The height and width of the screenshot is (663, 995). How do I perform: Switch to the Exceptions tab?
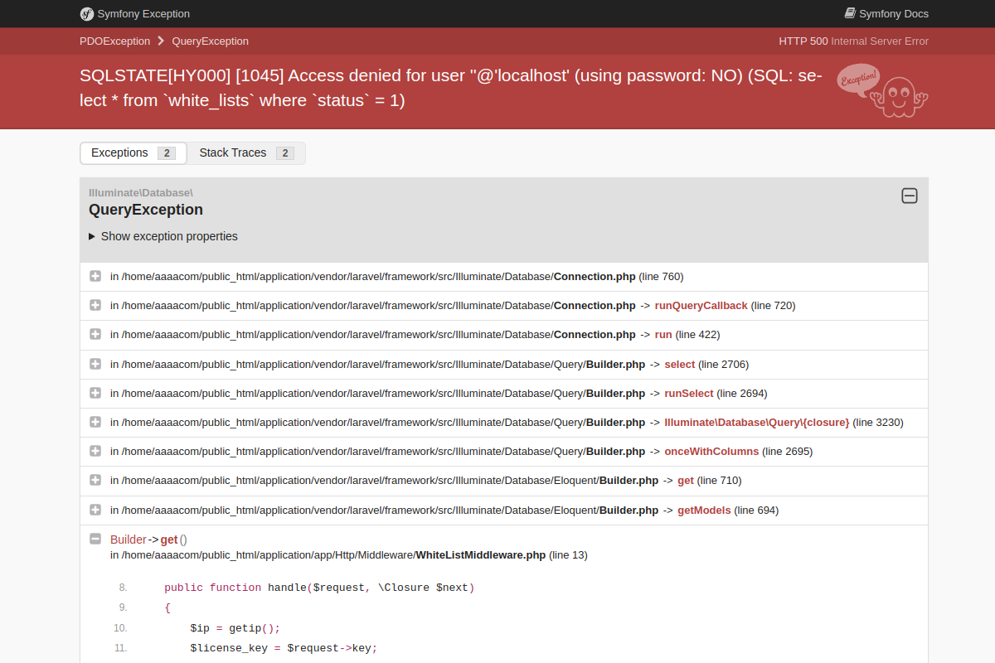click(x=133, y=153)
